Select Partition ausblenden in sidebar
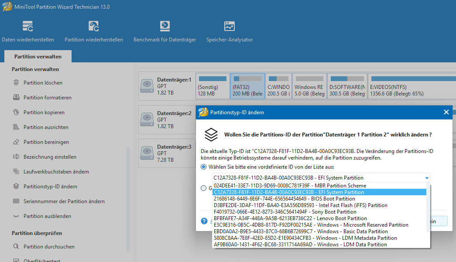Screen dimensions: 456x262 click(x=47, y=216)
